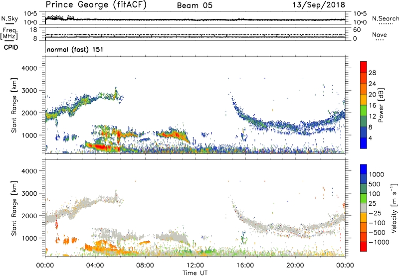Click the 'normal (fast) 151' mode text
The image size is (399, 276).
[x=75, y=49]
